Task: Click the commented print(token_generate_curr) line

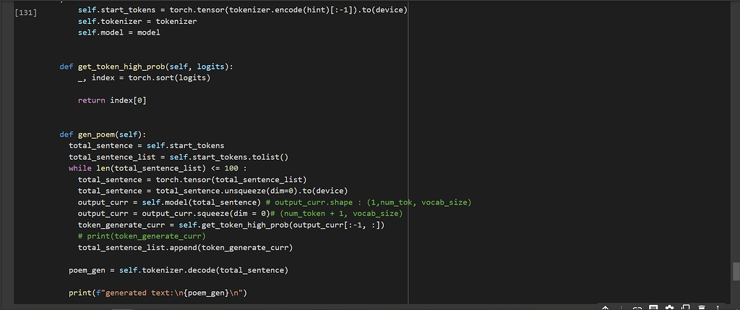Action: 141,236
